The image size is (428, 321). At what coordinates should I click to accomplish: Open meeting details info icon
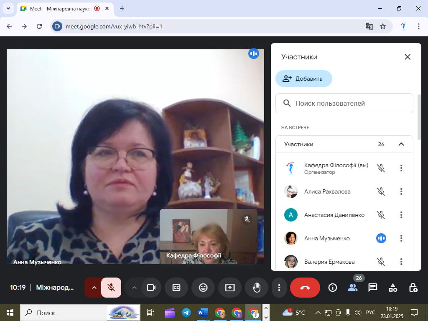[x=332, y=288]
